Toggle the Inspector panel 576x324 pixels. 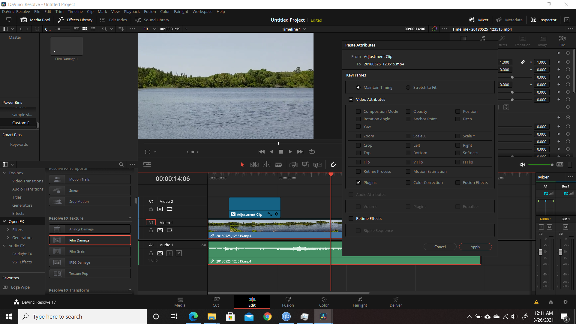544,20
